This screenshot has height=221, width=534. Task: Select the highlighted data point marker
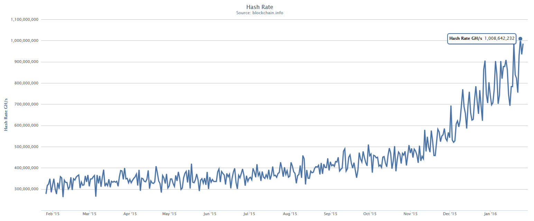[x=520, y=39]
